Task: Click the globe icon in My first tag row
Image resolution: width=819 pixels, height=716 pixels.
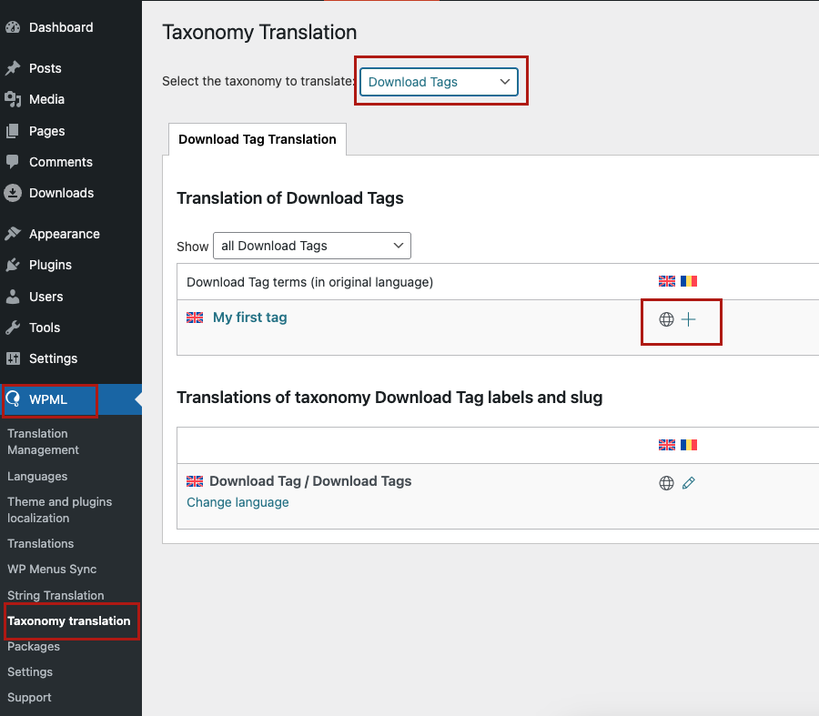Action: [666, 319]
